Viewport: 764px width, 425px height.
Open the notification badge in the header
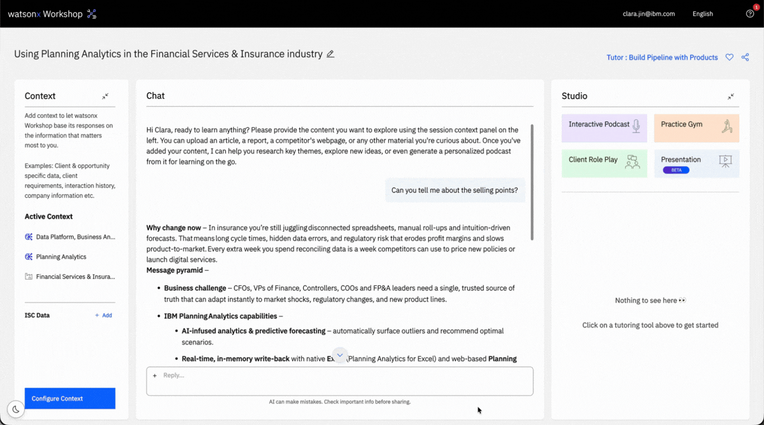[756, 8]
